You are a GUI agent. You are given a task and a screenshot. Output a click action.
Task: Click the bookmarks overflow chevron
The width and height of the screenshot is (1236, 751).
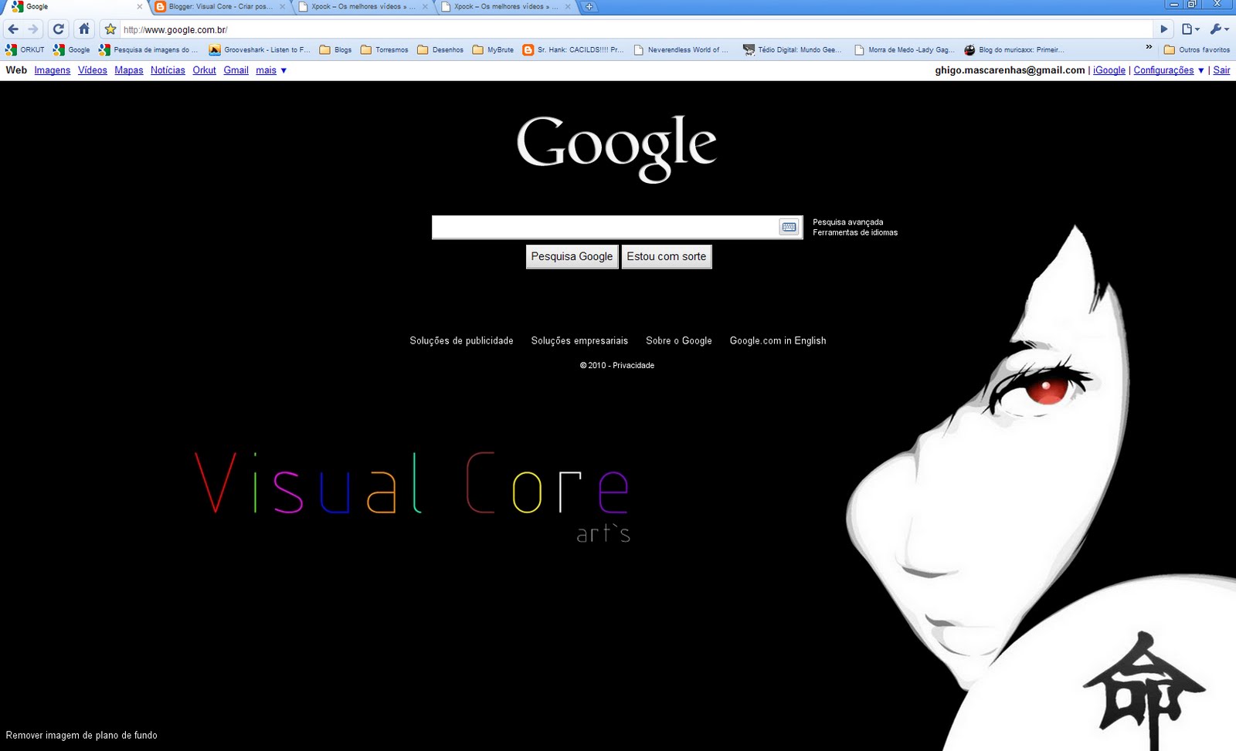click(1149, 46)
